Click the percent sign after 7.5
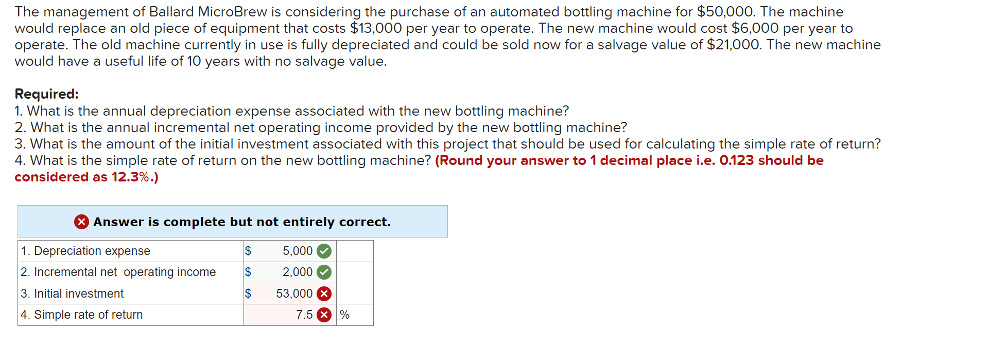 pyautogui.click(x=344, y=315)
